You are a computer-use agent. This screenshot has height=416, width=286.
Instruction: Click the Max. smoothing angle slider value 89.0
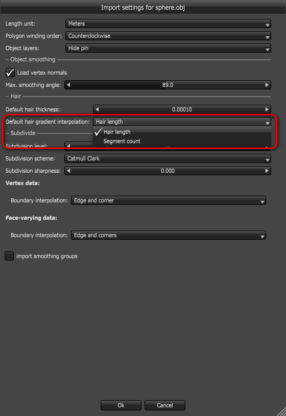168,85
